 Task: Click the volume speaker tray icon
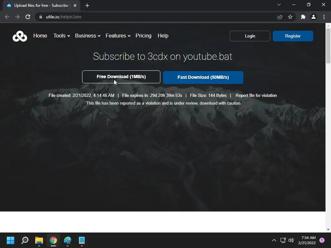click(x=291, y=240)
